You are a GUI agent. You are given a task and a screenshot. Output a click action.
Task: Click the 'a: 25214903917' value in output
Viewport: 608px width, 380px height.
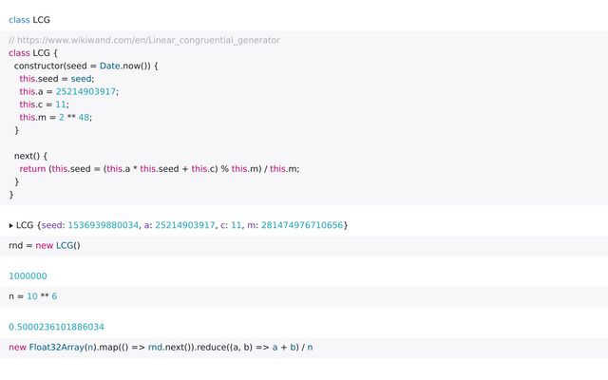coord(178,225)
